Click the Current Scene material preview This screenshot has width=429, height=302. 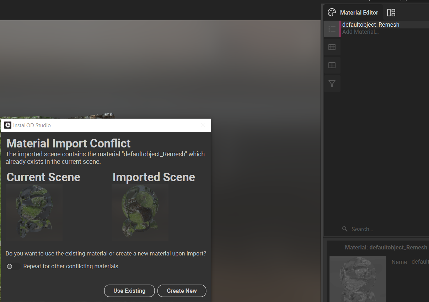tap(34, 213)
